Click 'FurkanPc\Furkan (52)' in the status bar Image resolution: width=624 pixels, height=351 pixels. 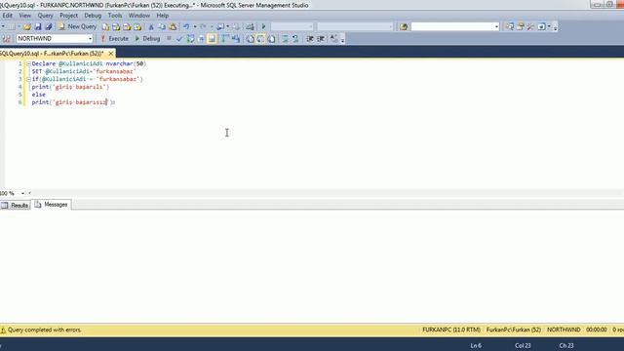(x=514, y=330)
